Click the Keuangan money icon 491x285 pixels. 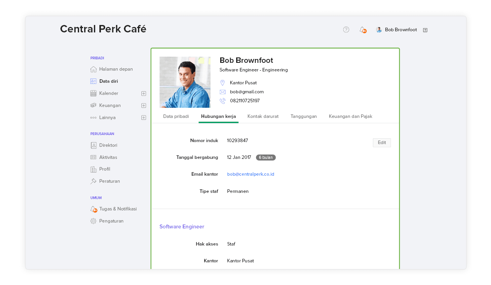point(94,105)
